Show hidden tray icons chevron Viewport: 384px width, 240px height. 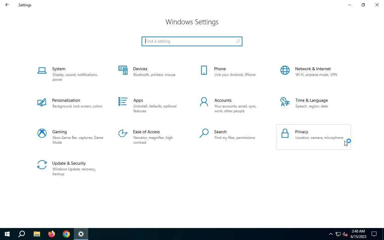pos(331,234)
